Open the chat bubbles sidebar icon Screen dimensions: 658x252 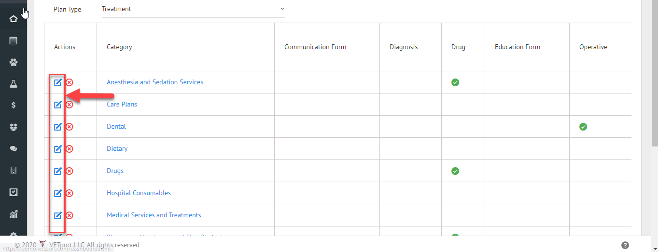pyautogui.click(x=14, y=149)
